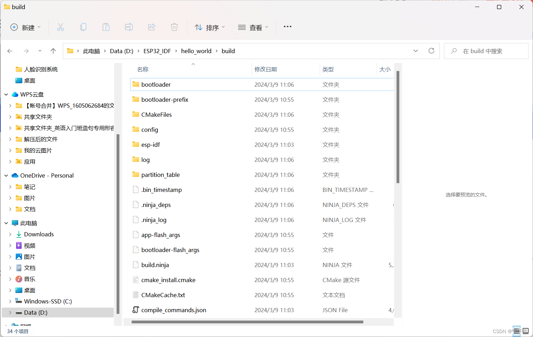The height and width of the screenshot is (337, 533).
Task: Refresh the build folder view
Action: [x=431, y=51]
